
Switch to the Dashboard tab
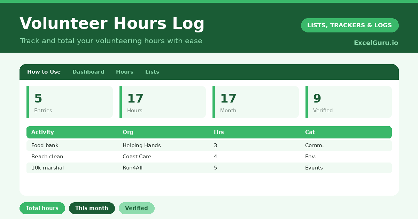[88, 72]
